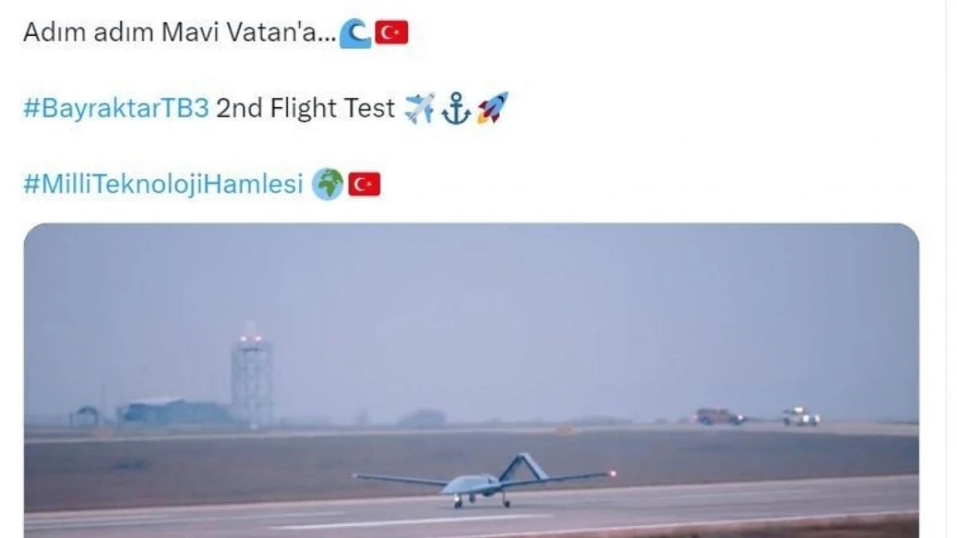The height and width of the screenshot is (538, 957).
Task: Click the lit wingtip light on the drone
Action: [x=613, y=473]
